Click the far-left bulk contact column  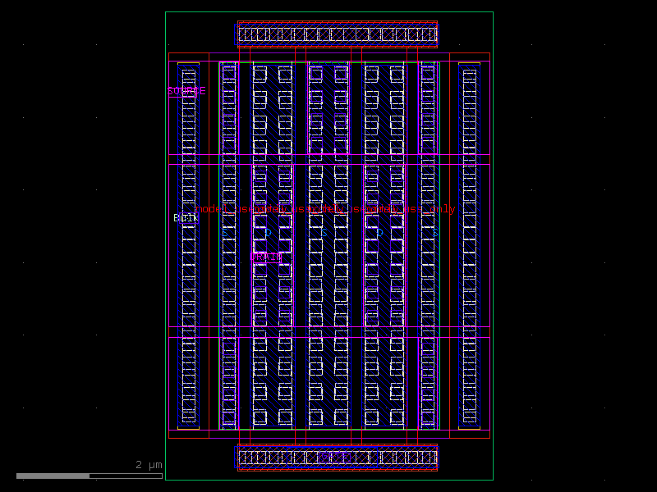pyautogui.click(x=189, y=295)
